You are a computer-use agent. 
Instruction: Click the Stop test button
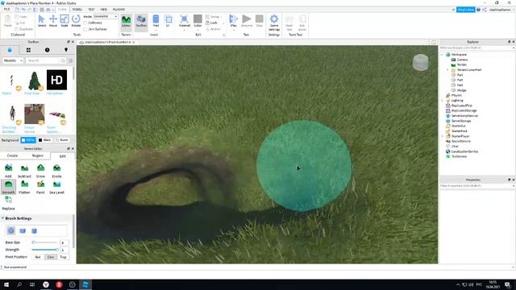tap(260, 21)
